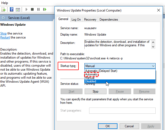Expand the Startup type combo box showing Manual
Viewport: 165px width, 130px height.
[x=120, y=66]
